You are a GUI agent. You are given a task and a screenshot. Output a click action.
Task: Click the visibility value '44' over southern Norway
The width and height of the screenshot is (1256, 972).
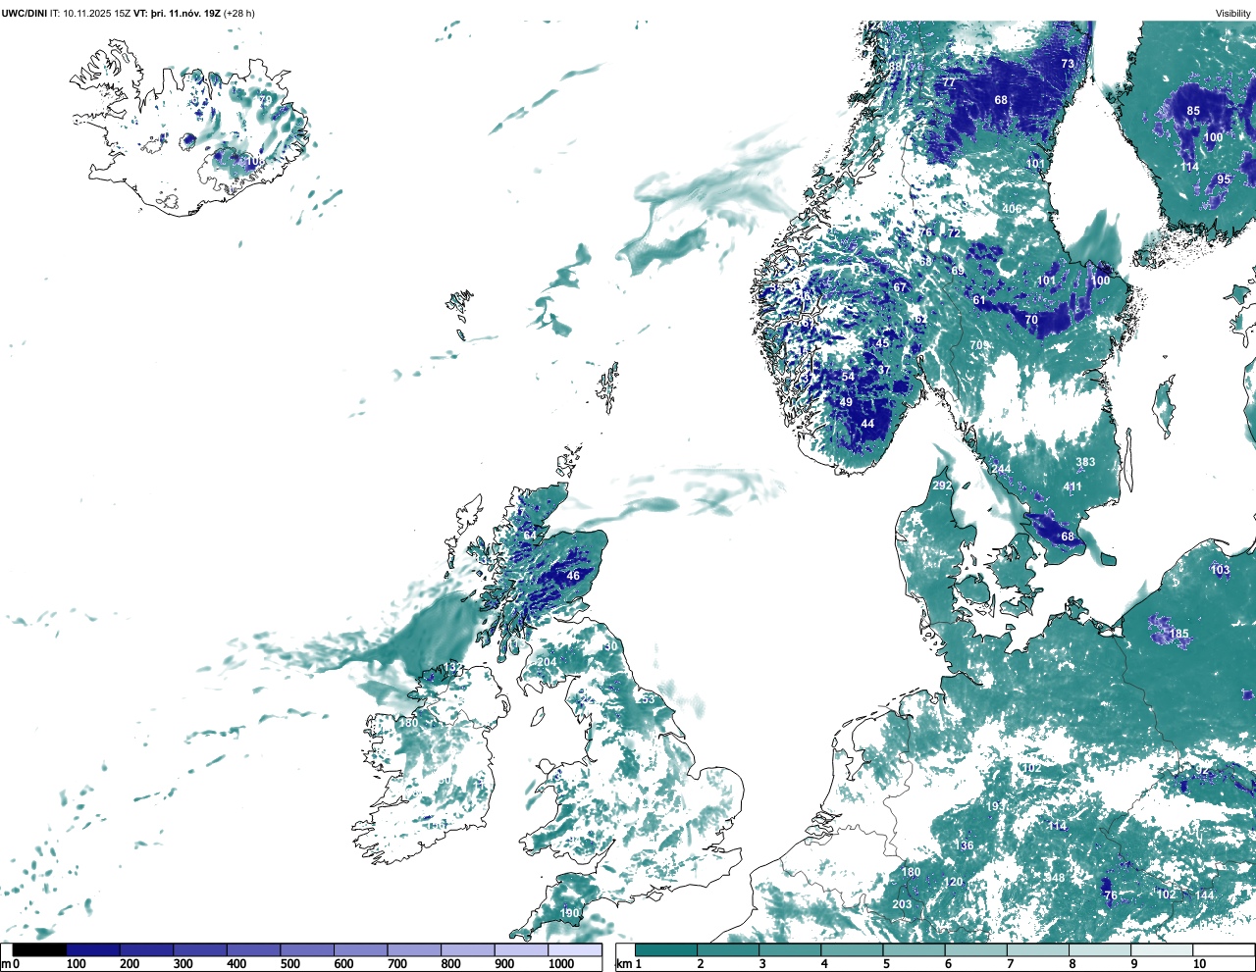[x=867, y=424]
